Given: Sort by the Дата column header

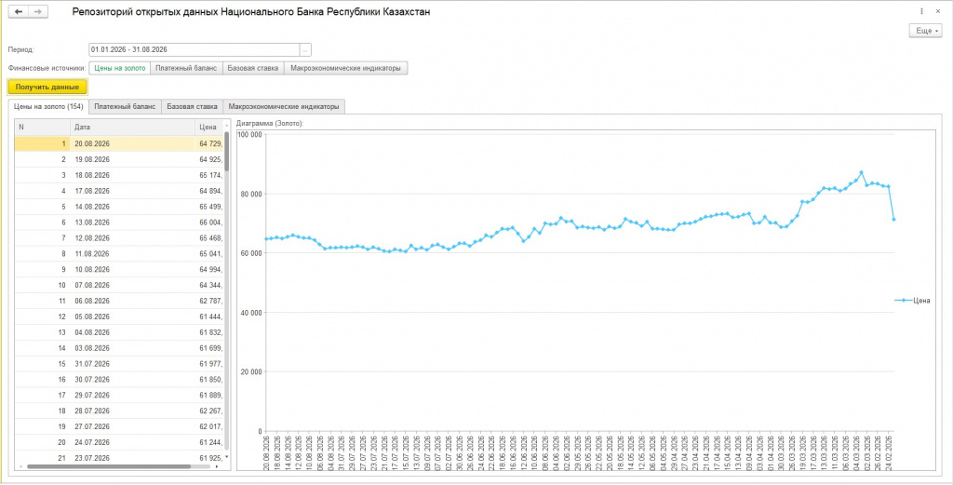Looking at the screenshot, I should click(132, 127).
